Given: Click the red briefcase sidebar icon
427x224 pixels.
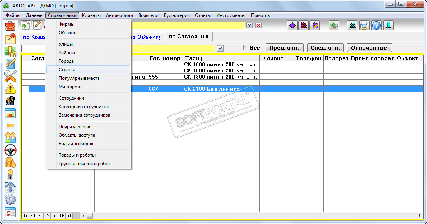Looking at the screenshot, I should [x=10, y=26].
